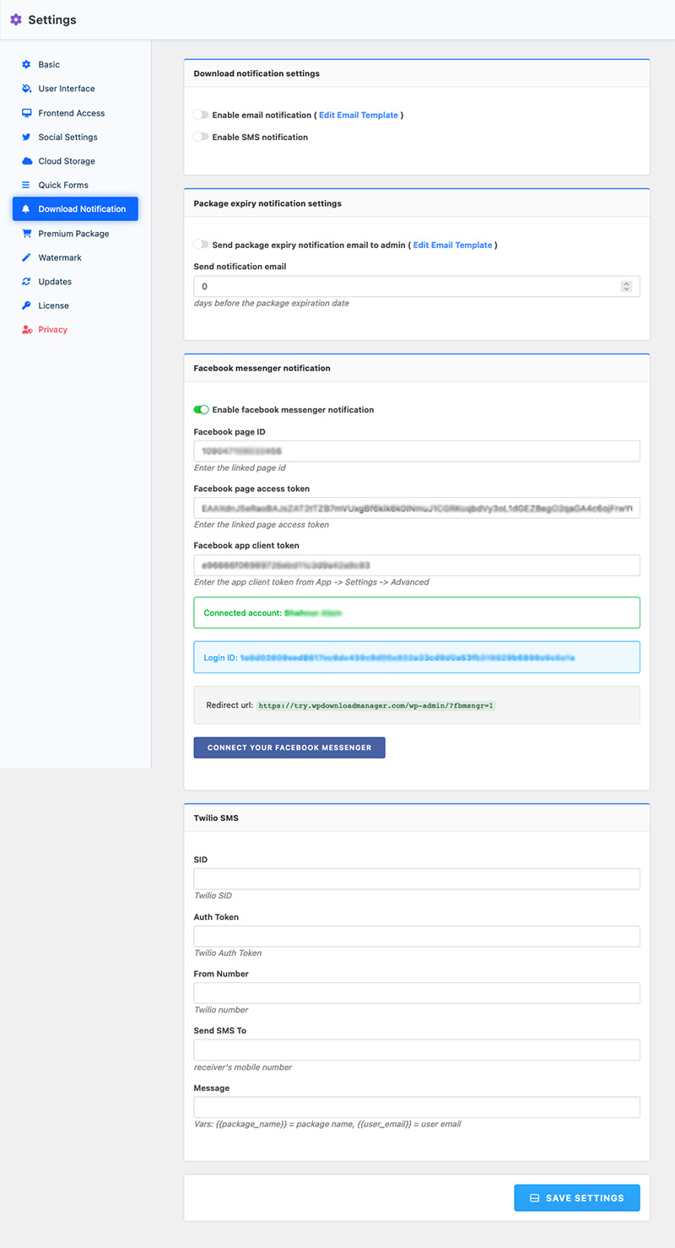Screen dimensions: 675x1248
Task: Enable package expiry notification email to admin
Action: 200,245
